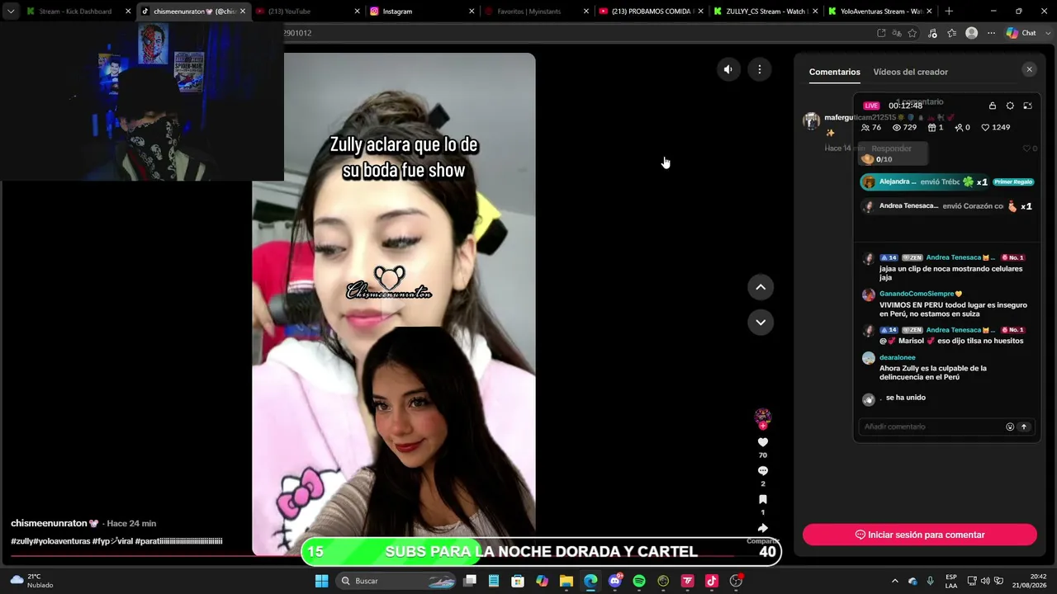Open OBS Studio from the taskbar

tap(736, 581)
